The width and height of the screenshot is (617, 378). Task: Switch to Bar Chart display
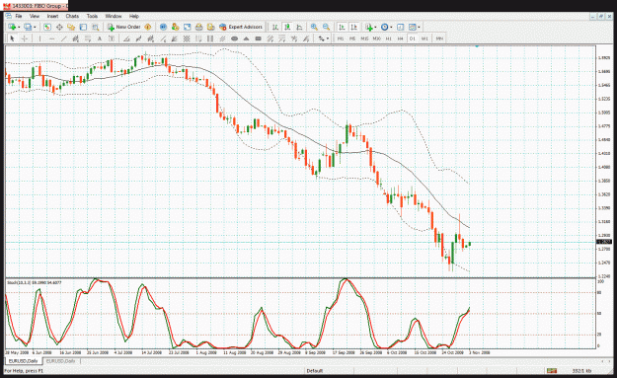275,27
